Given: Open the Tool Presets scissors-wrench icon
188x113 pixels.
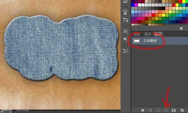Looking at the screenshot, I should (125, 51).
